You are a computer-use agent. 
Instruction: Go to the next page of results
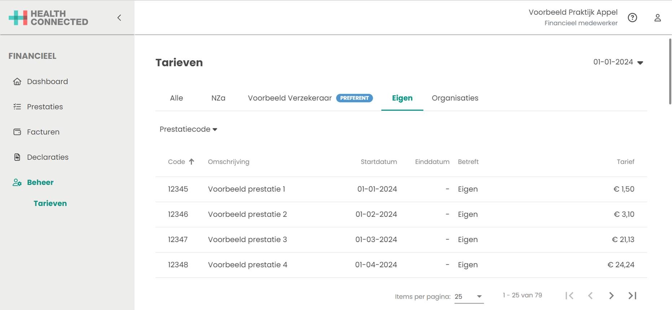click(x=611, y=296)
